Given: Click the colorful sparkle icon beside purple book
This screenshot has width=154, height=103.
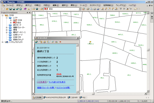Looking at the screenshot, I should pos(29,9).
